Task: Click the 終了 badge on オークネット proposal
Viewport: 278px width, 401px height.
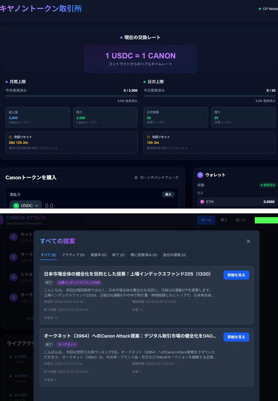Action: pos(49,345)
